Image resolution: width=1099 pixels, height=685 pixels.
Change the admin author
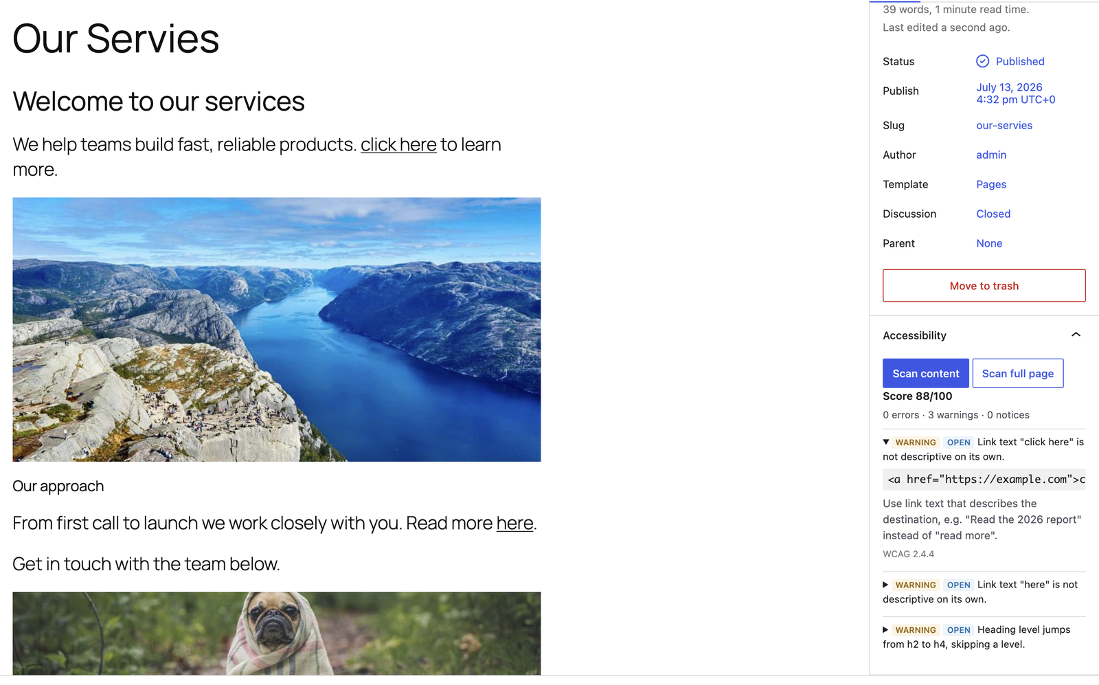(x=990, y=155)
